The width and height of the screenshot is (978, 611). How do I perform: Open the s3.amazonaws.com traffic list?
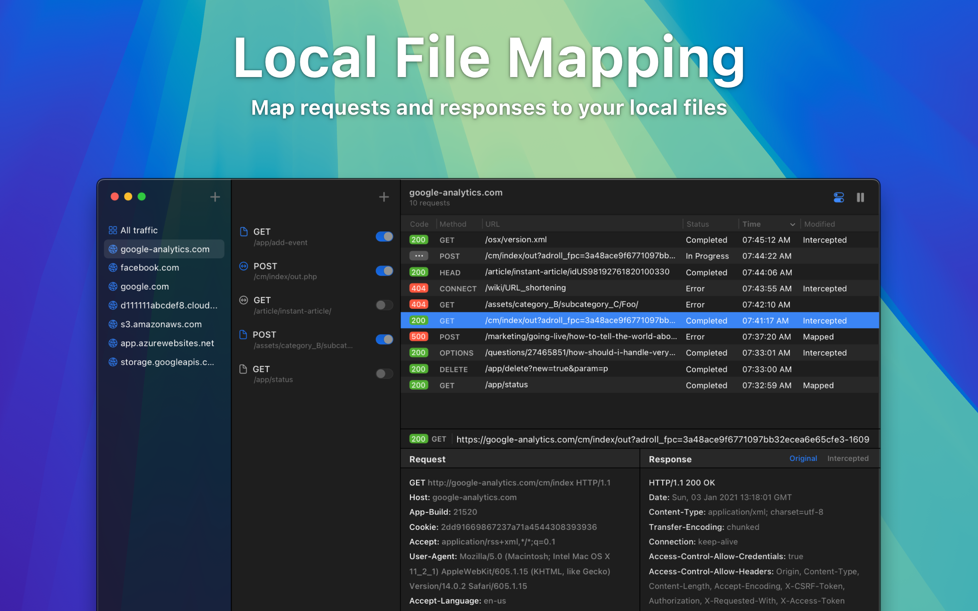coord(161,324)
